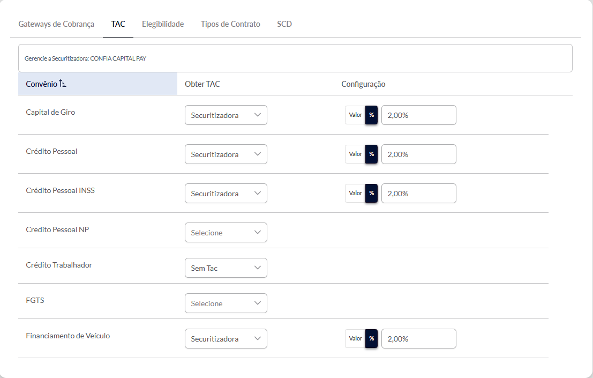Click the Crédito Pessoal INSS row label
Screen dimensions: 593x378
coord(60,191)
